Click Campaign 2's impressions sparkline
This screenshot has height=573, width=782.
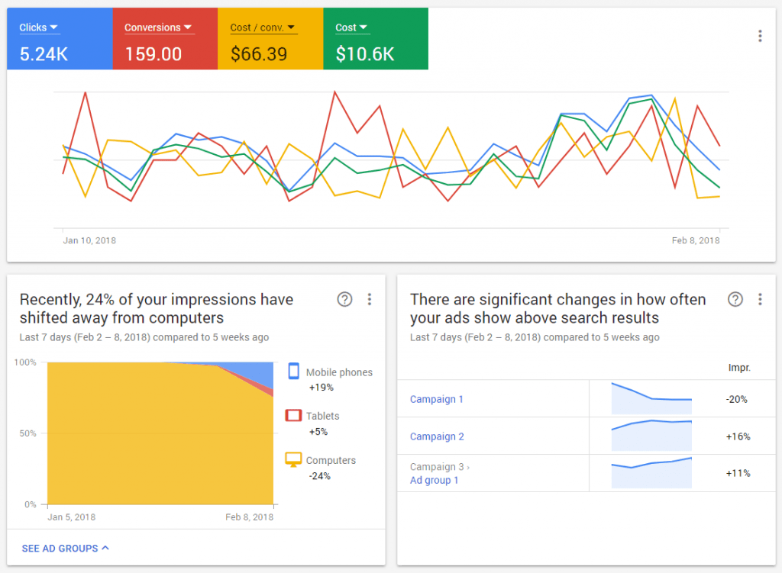651,436
